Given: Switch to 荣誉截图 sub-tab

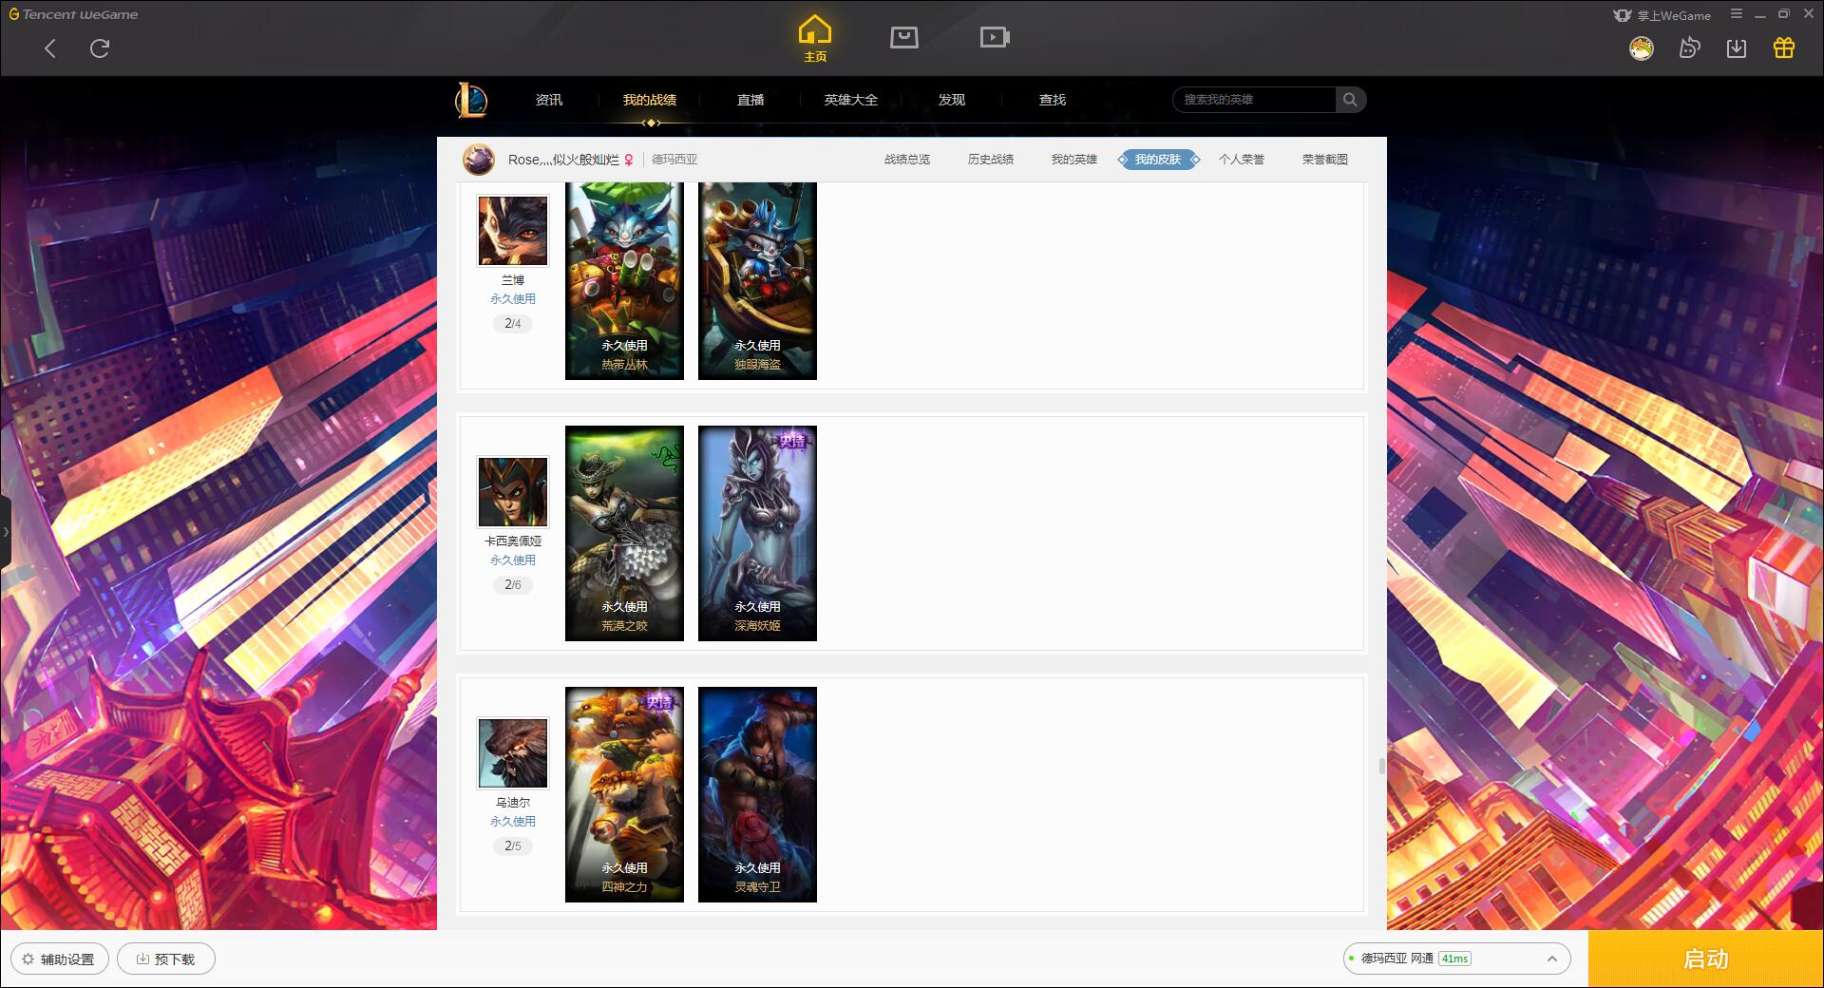Looking at the screenshot, I should click(x=1325, y=160).
